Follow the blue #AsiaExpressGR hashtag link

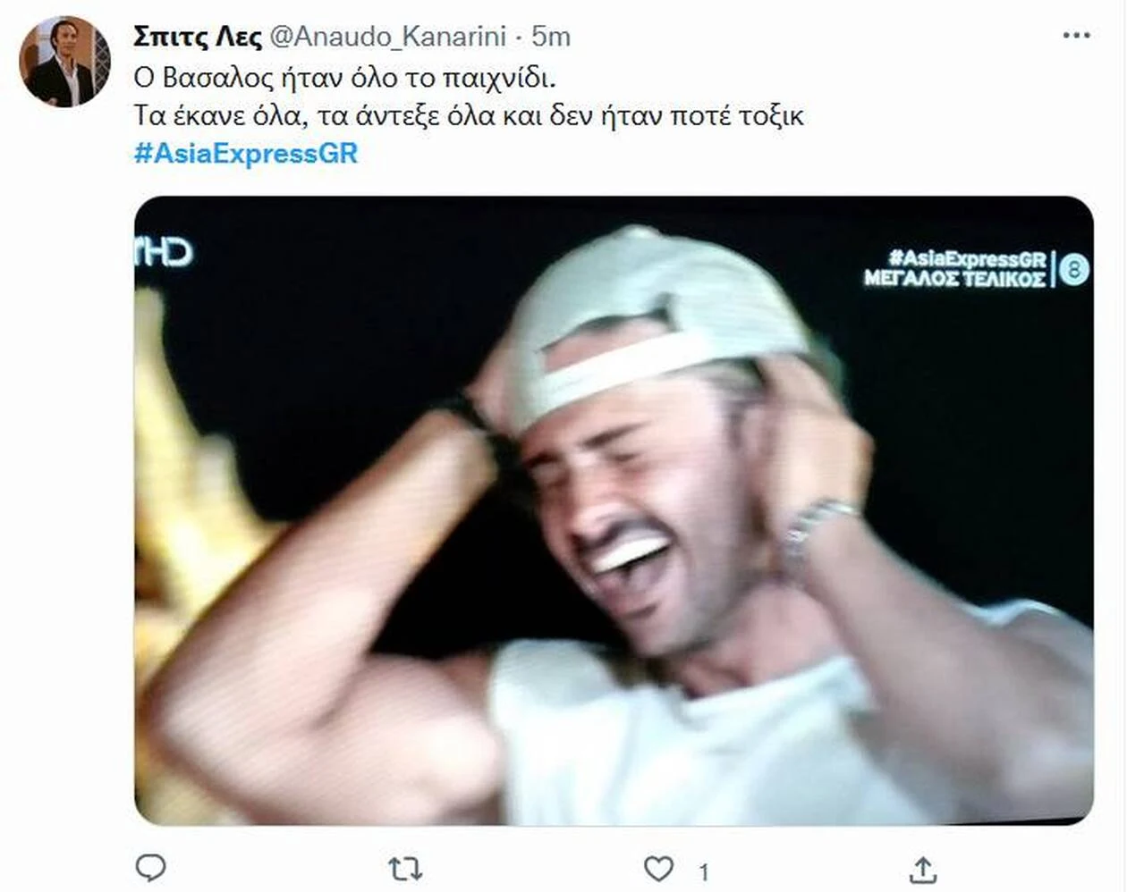pos(246,153)
